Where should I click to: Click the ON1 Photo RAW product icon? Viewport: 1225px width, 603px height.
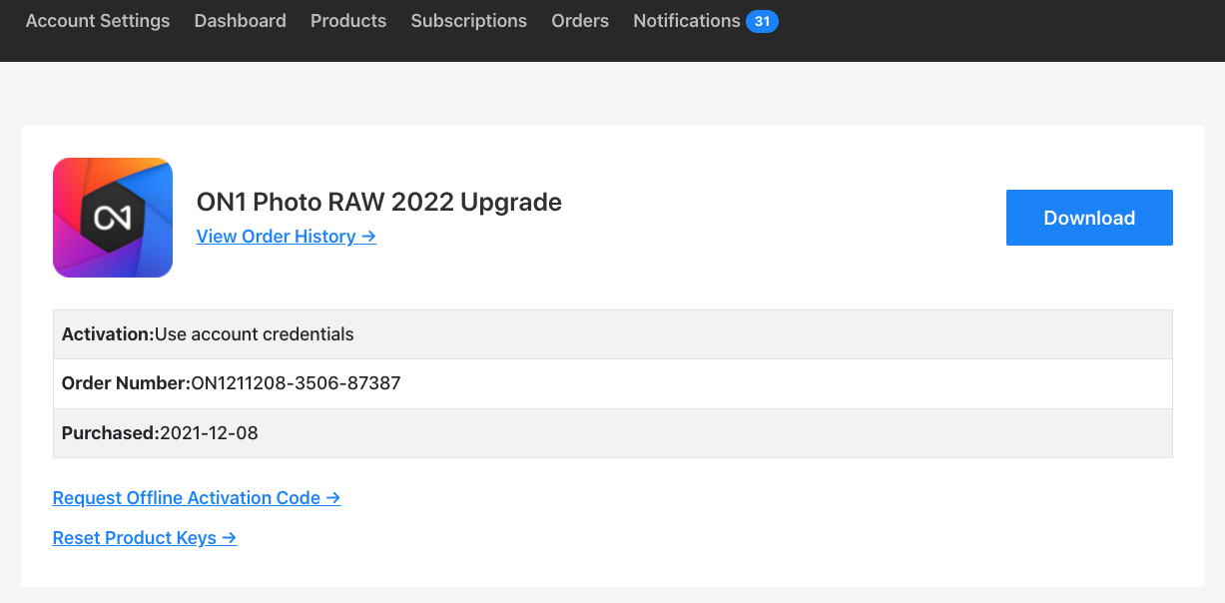(113, 218)
